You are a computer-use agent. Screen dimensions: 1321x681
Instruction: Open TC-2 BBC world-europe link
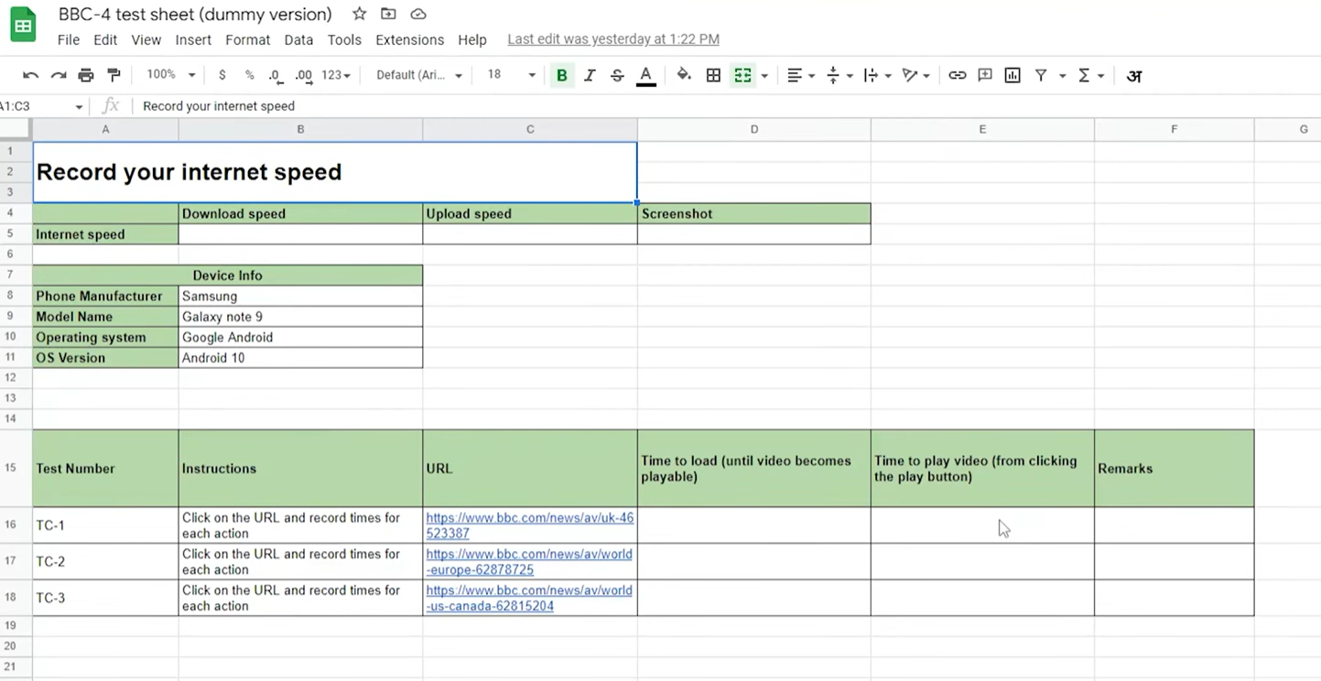tap(529, 561)
